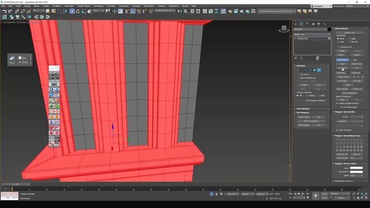The image size is (370, 208).
Task: Toggle the Delete Isolated Vertices checkbox
Action: [337, 103]
